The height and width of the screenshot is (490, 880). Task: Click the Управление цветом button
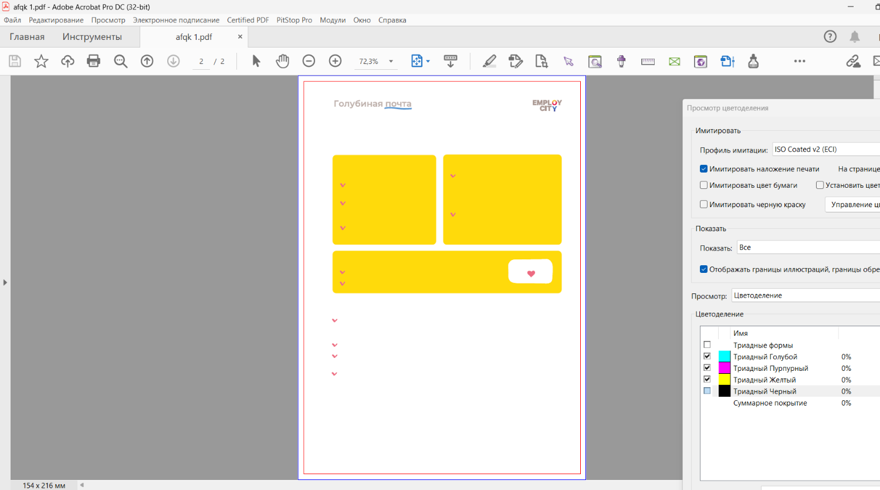click(854, 205)
